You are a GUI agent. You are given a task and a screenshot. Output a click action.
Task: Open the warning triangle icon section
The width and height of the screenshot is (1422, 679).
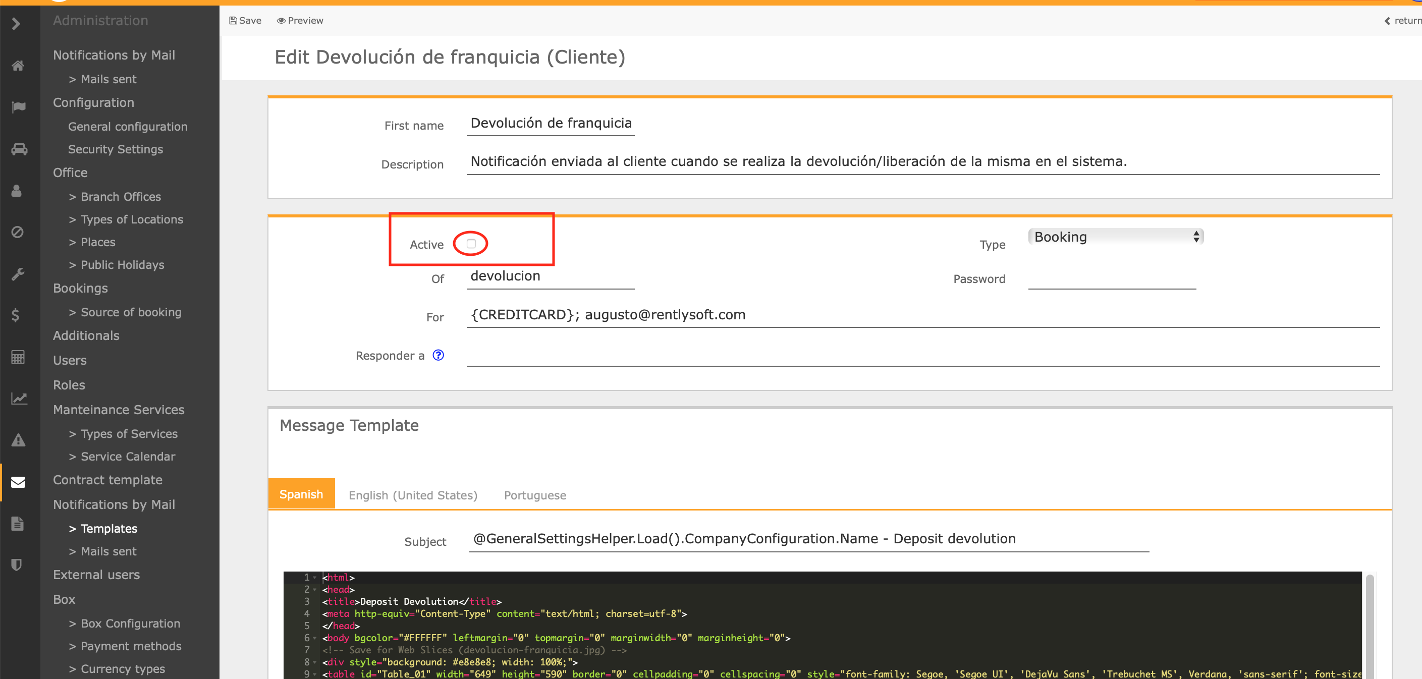coord(18,440)
